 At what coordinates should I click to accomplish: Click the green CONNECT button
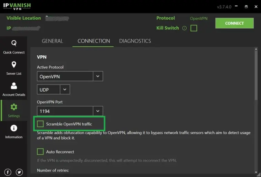pyautogui.click(x=234, y=23)
